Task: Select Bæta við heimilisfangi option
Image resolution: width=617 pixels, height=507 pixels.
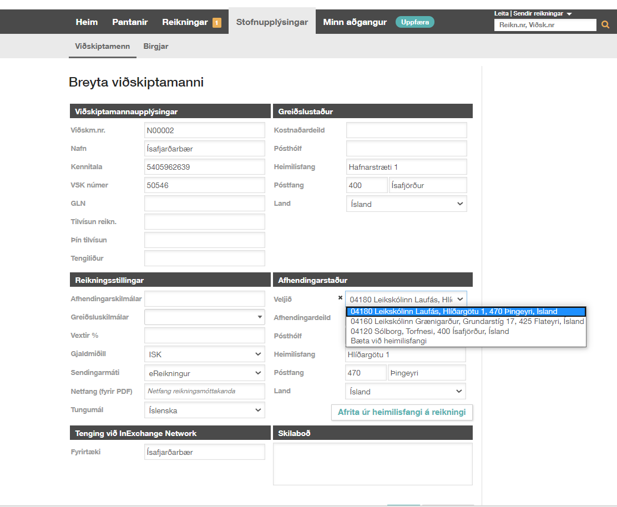Action: pos(388,341)
